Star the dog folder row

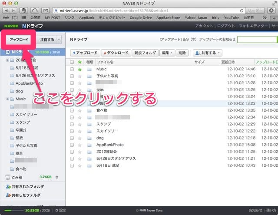(80, 138)
